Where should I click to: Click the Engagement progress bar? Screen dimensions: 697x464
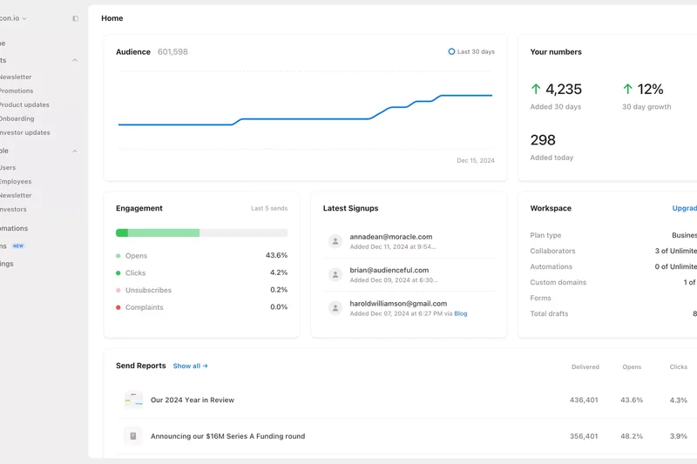coord(201,233)
